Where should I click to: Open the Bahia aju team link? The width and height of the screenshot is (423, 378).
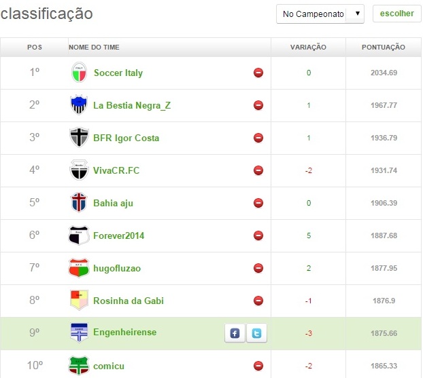pos(114,203)
